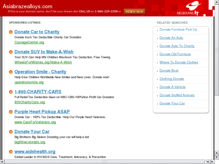Viewport: 219px width, 164px height.
Task: Click the RENEW NOW button
Action: click(x=134, y=11)
